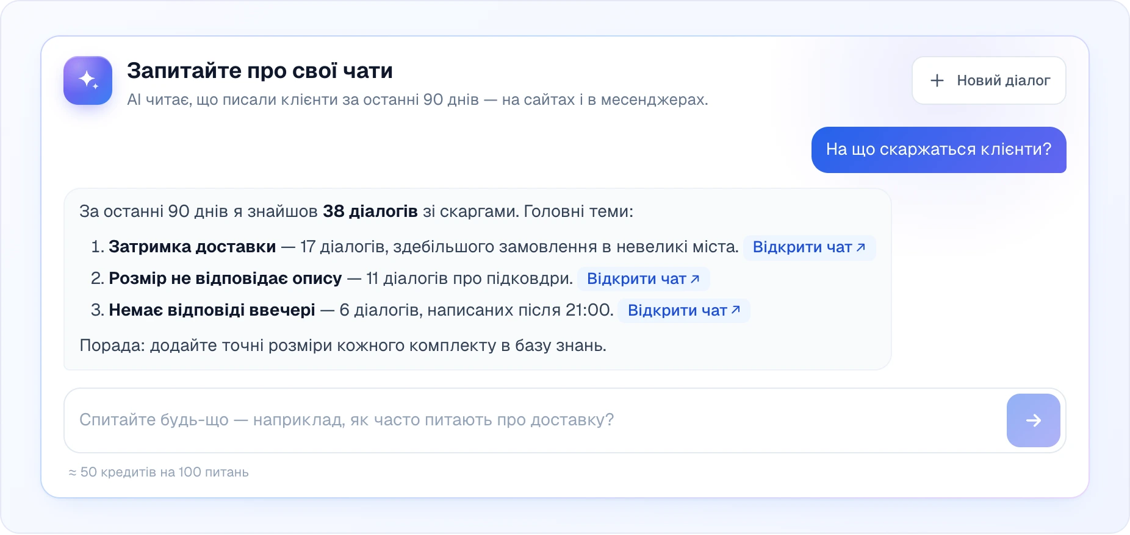Click the send arrow button
The height and width of the screenshot is (535, 1130).
(x=1033, y=420)
